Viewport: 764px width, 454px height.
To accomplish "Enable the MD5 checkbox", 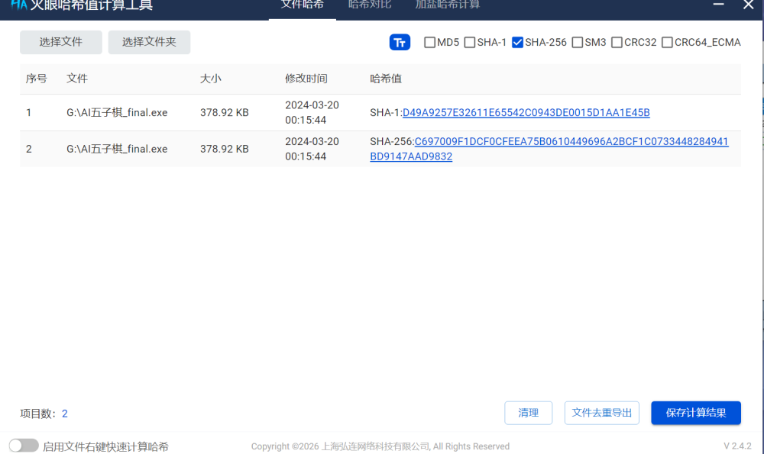I will 430,43.
